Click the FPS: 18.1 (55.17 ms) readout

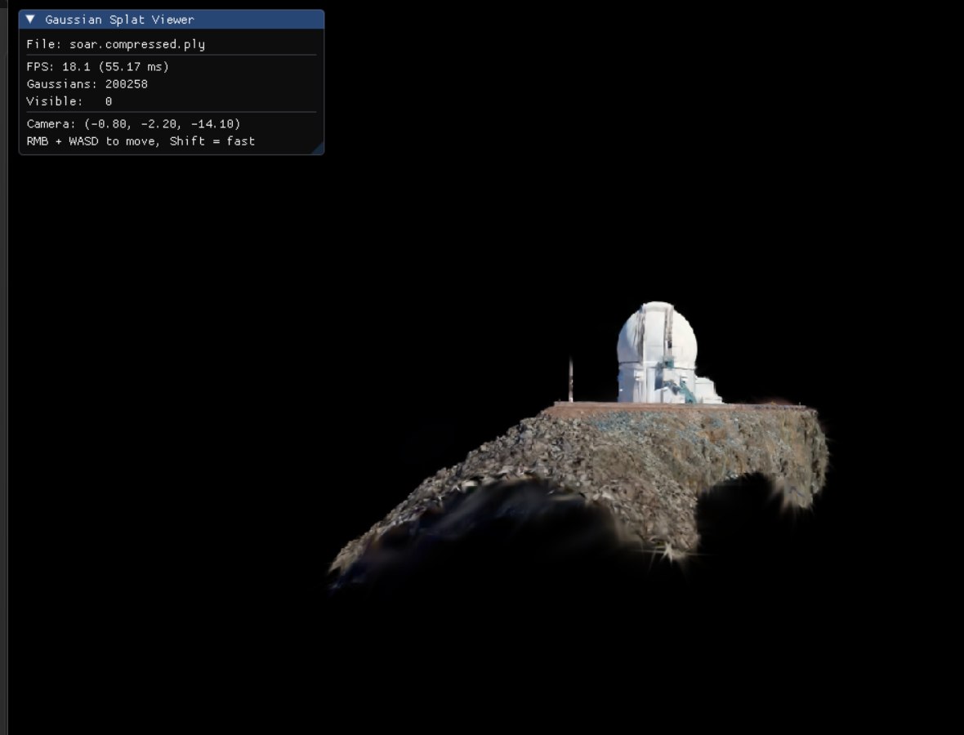[98, 66]
